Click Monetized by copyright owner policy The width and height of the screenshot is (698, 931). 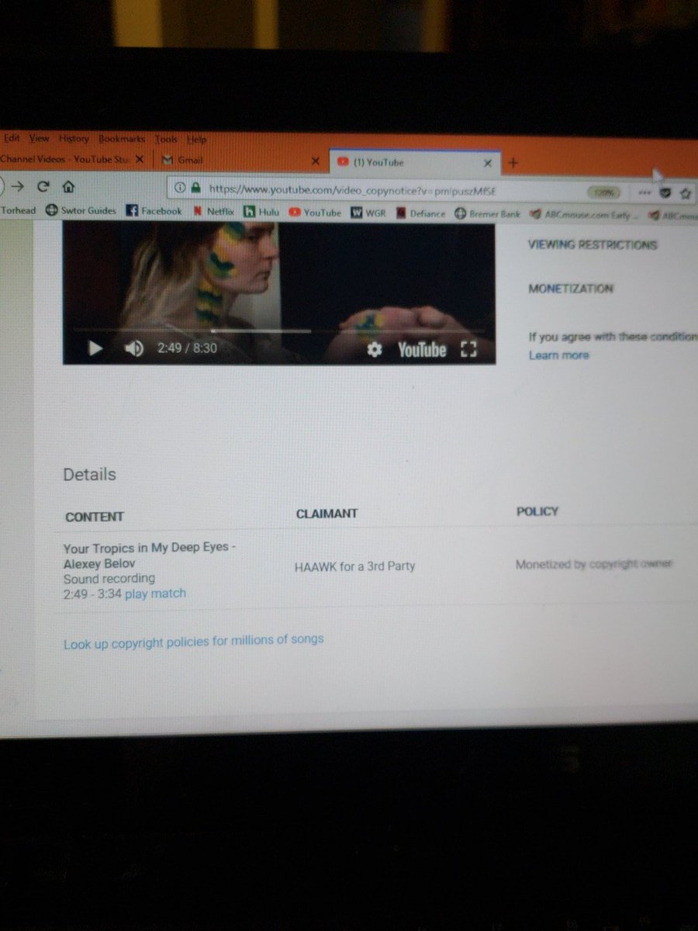(x=594, y=564)
